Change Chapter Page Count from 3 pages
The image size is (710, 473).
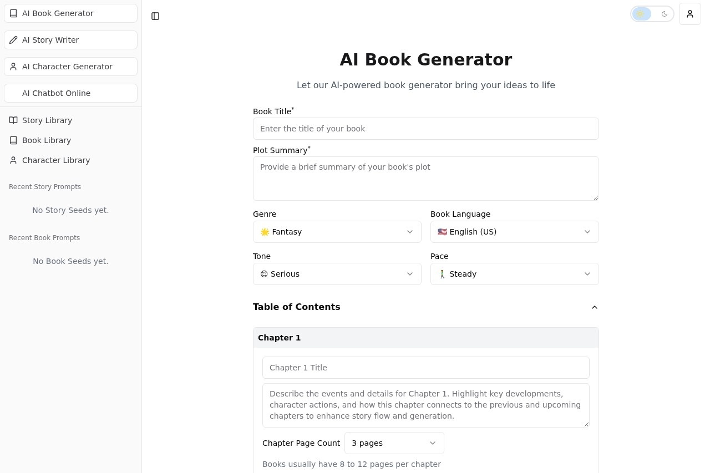tap(394, 443)
